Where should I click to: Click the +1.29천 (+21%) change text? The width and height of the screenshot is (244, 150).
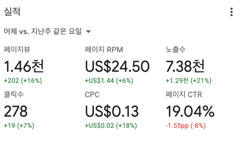click(188, 81)
